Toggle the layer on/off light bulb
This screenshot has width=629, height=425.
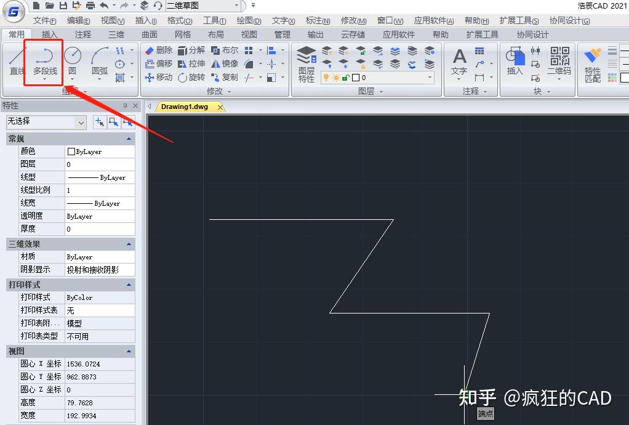click(x=326, y=78)
